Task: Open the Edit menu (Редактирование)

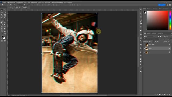Action: 11,2
